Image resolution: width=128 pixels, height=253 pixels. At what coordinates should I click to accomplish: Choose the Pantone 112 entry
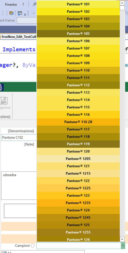78,85
